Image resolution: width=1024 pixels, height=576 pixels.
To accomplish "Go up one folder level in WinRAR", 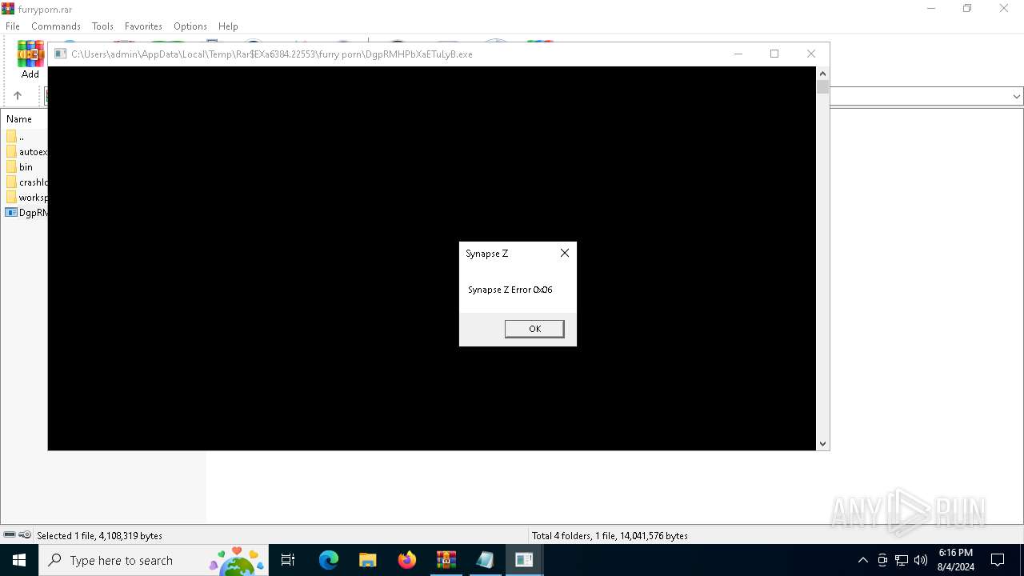I will [18, 95].
